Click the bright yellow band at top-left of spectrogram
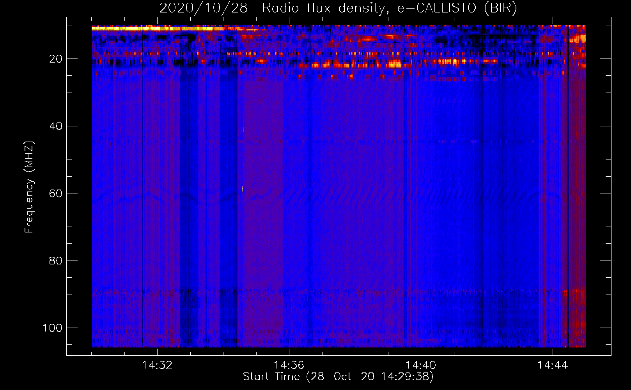The height and width of the screenshot is (390, 631). pos(158,28)
